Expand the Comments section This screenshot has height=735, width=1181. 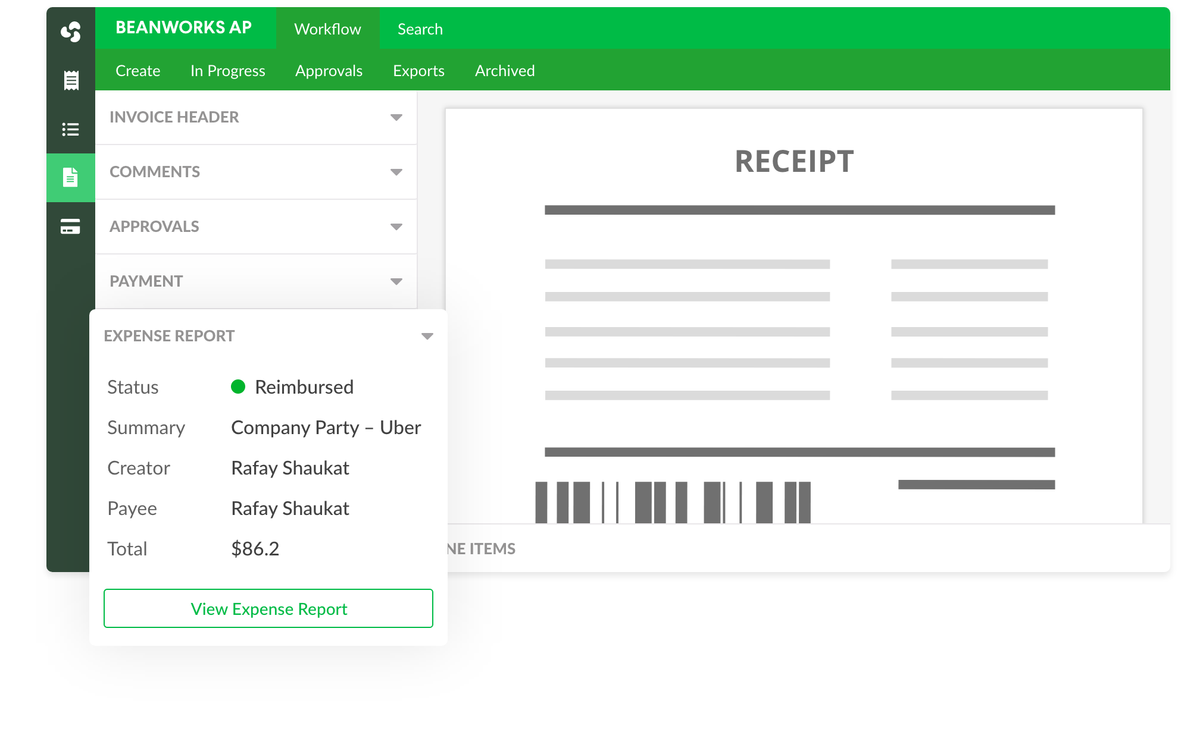[x=395, y=172]
